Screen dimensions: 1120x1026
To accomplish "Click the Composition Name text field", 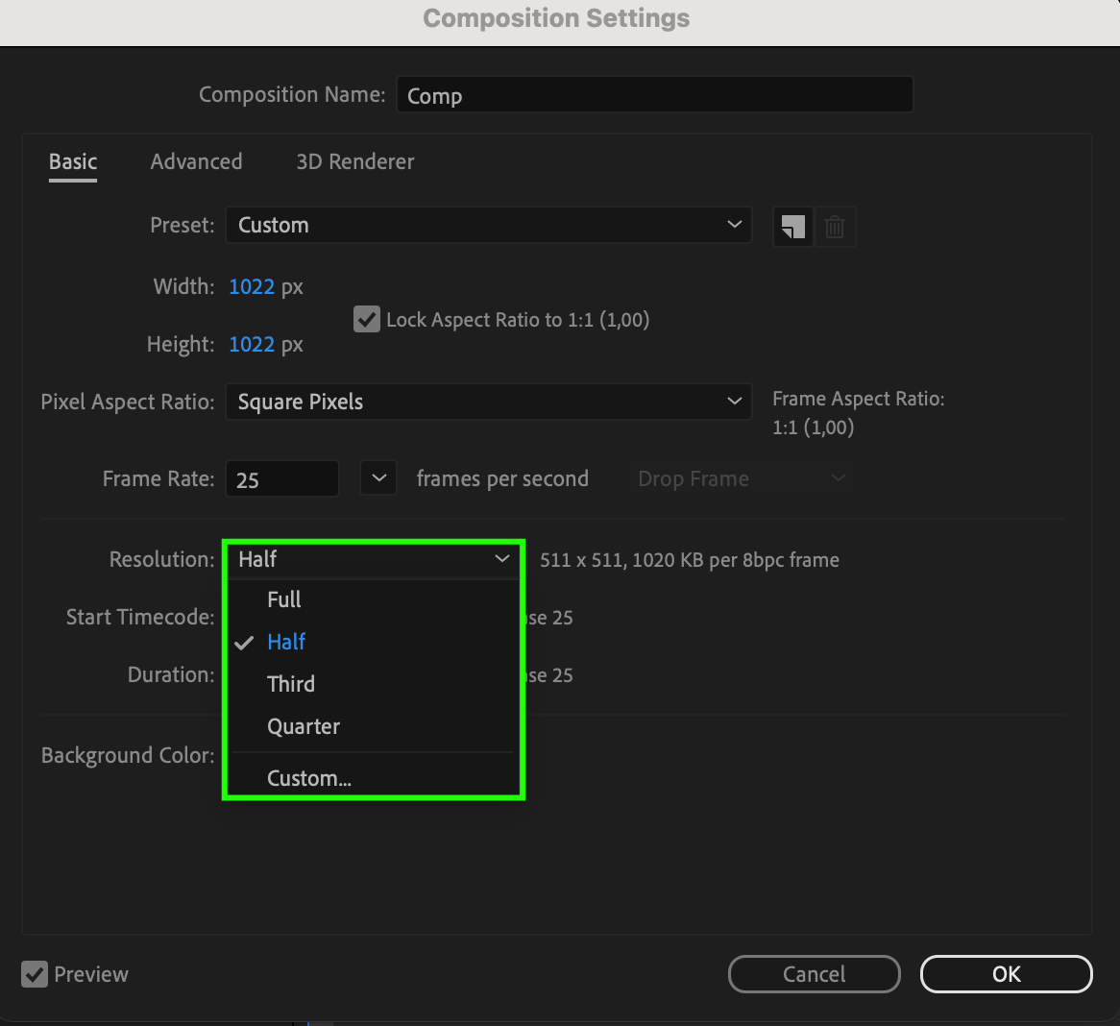I will click(x=654, y=95).
